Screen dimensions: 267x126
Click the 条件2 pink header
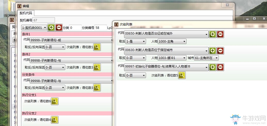67,54
